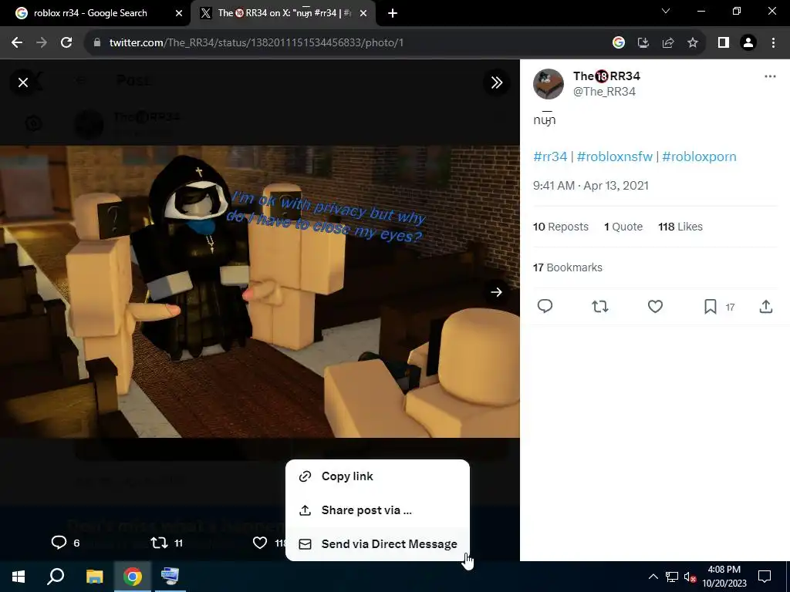Viewport: 790px width, 592px height.
Task: Click the reply icon in the sidebar
Action: [545, 306]
